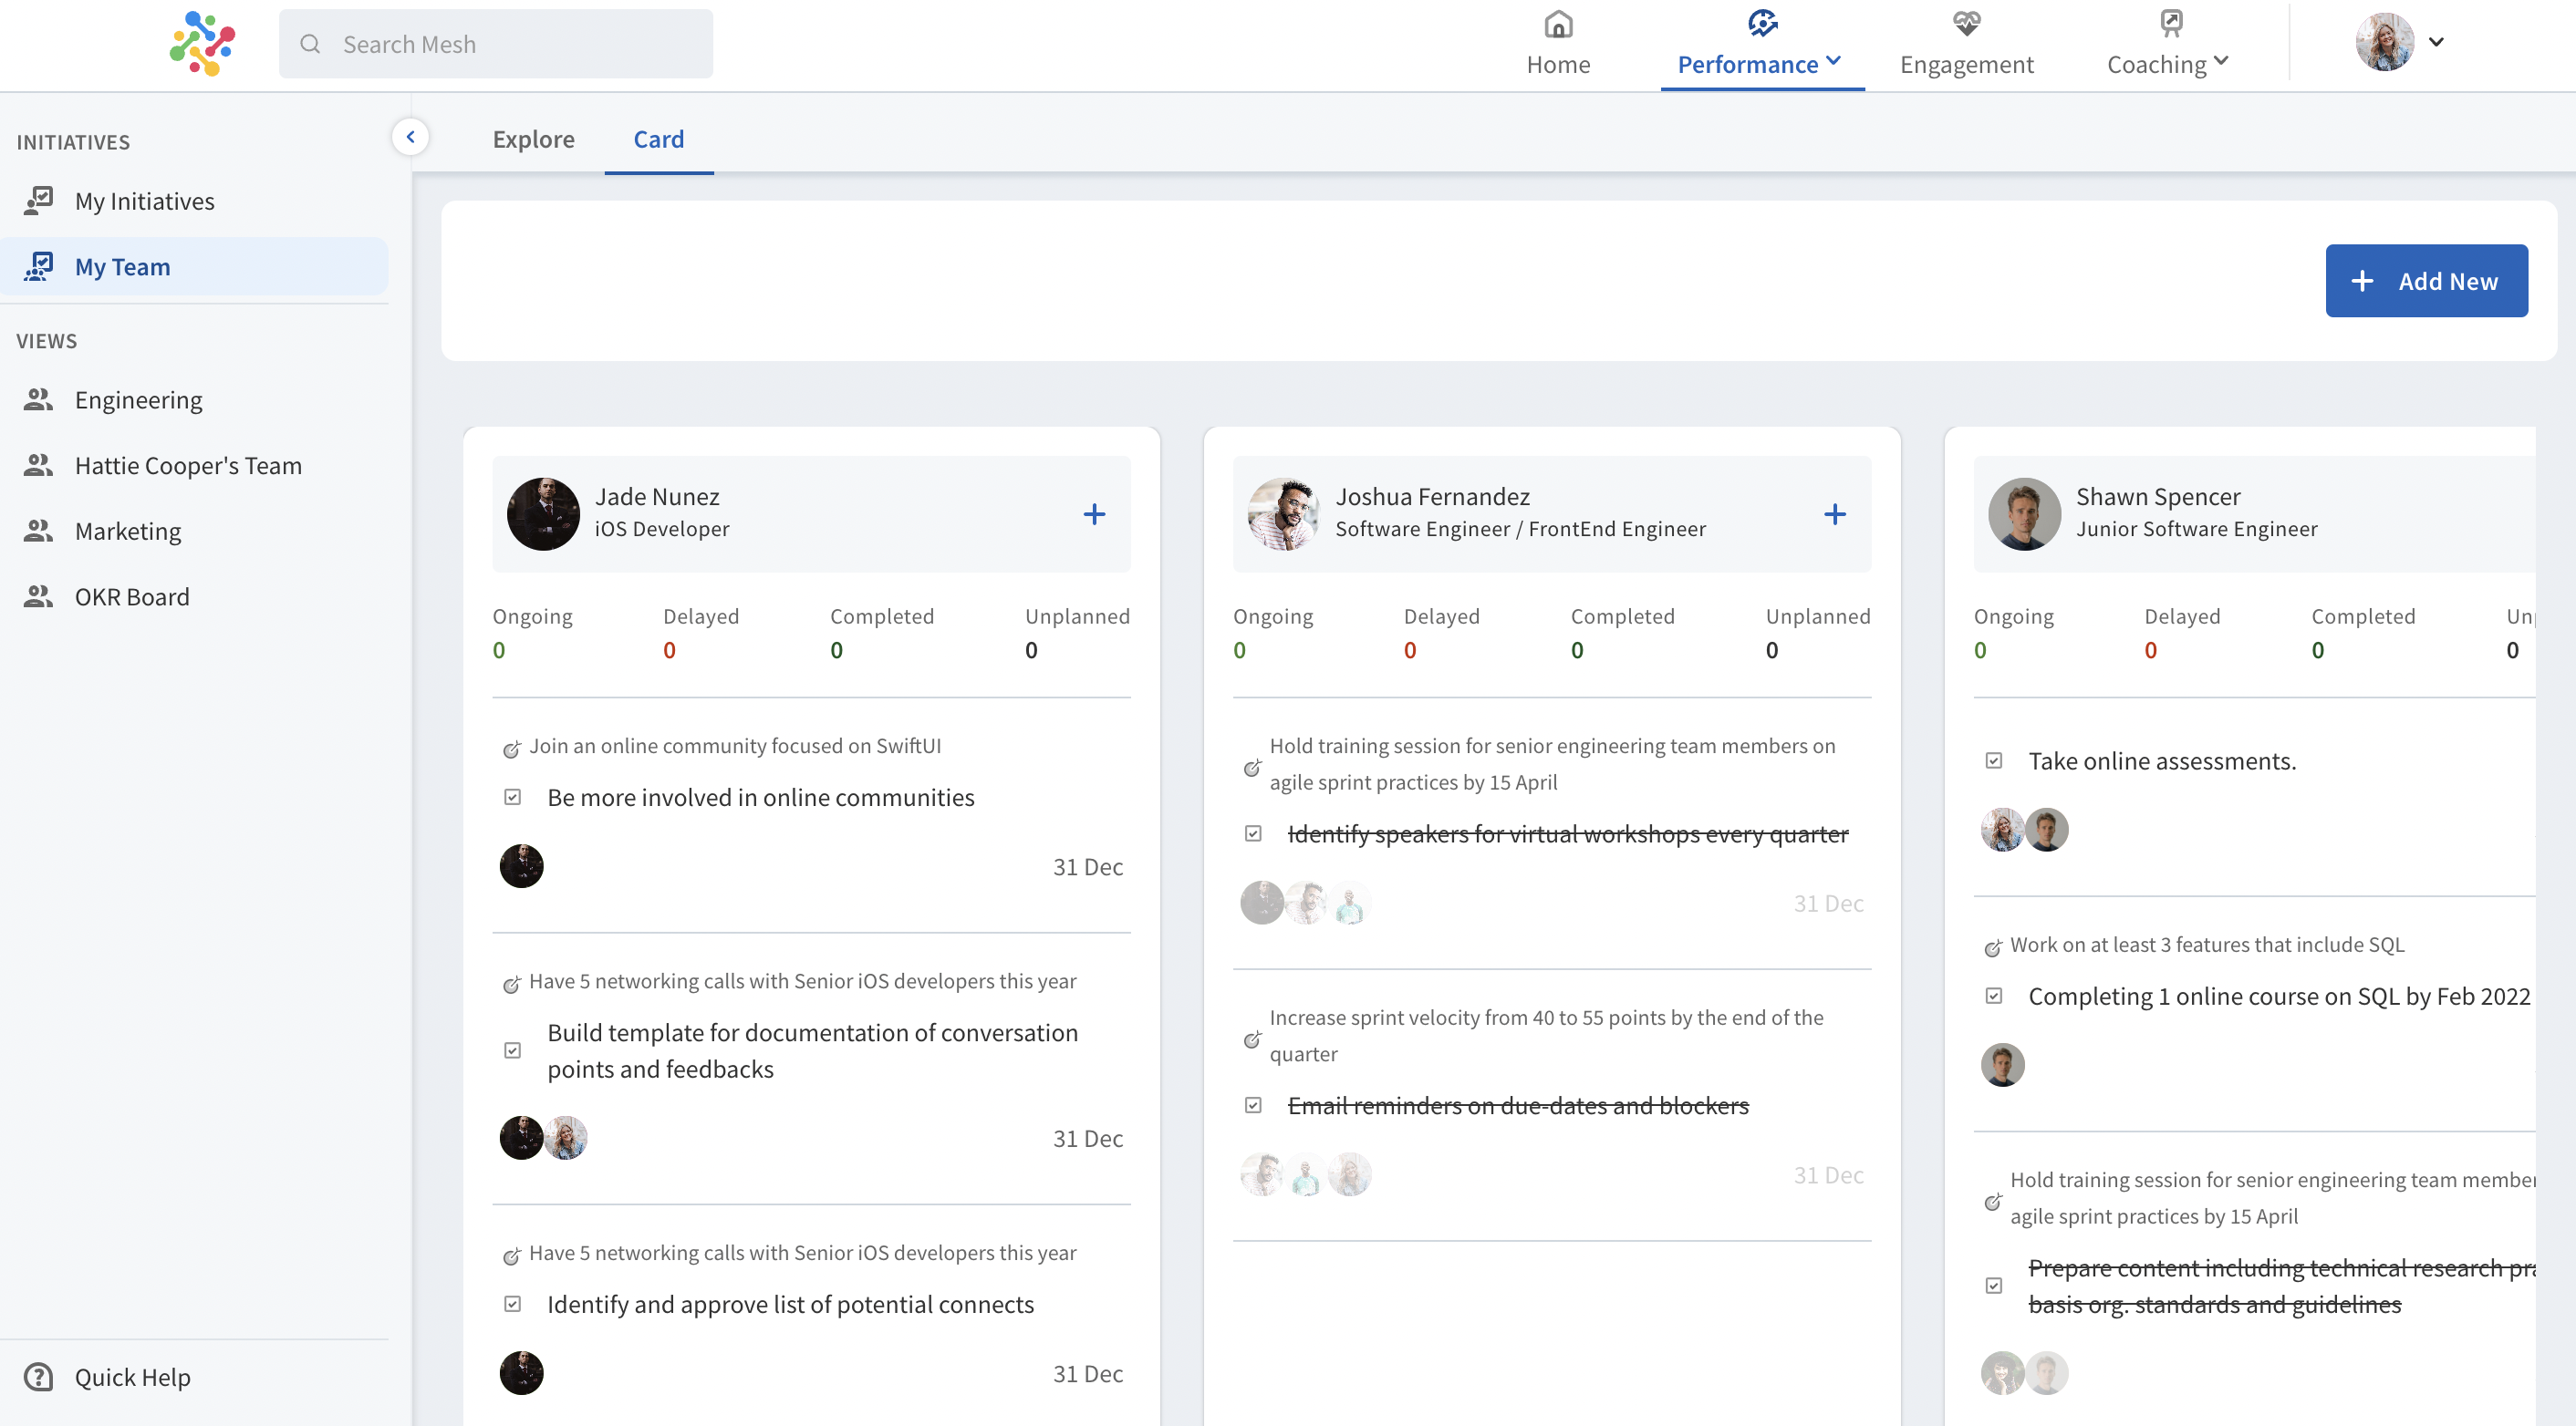Screen dimensions: 2576x1426
Task: Select My Team in the sidebar
Action: coord(194,267)
